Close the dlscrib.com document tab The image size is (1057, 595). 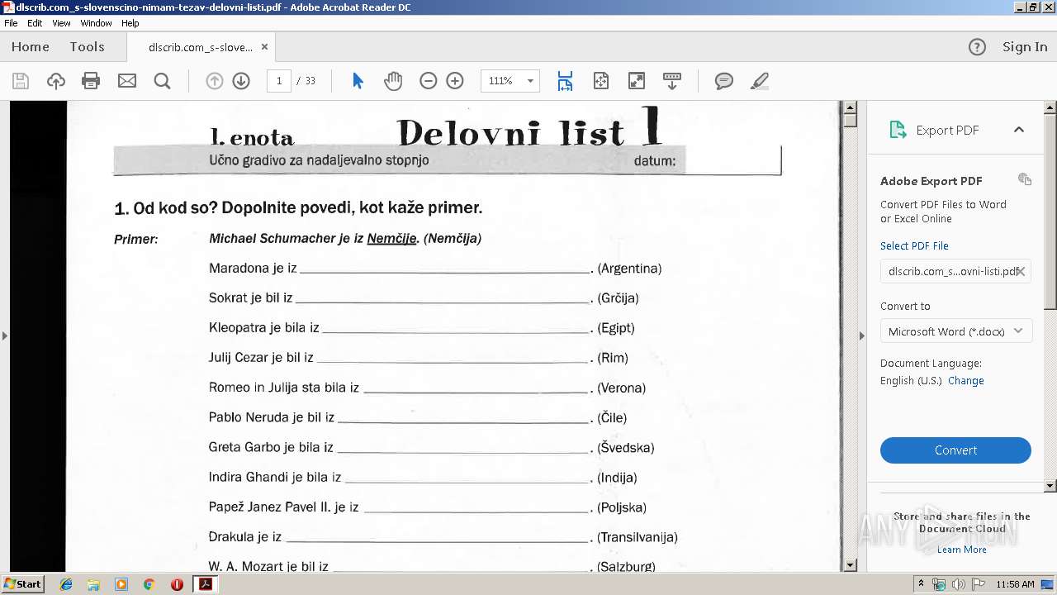coord(264,47)
